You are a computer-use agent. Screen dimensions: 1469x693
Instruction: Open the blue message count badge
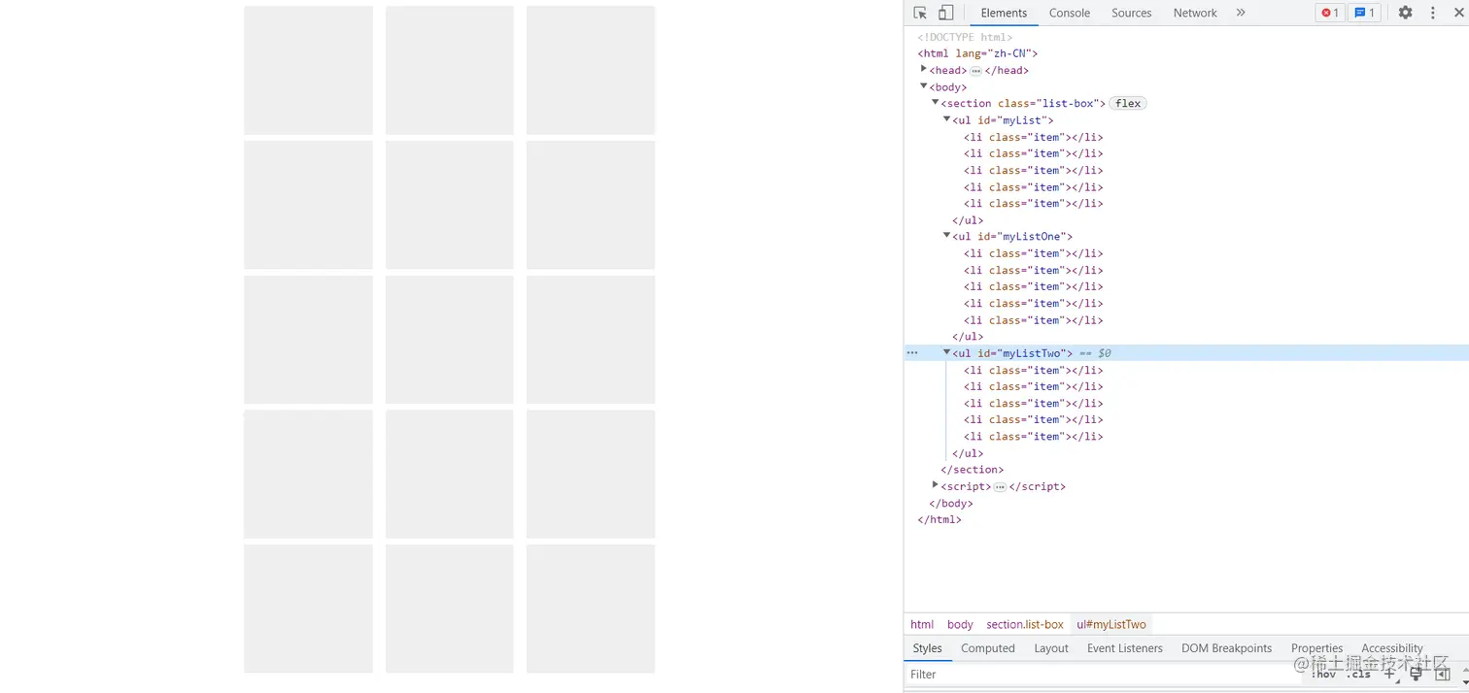(x=1364, y=13)
